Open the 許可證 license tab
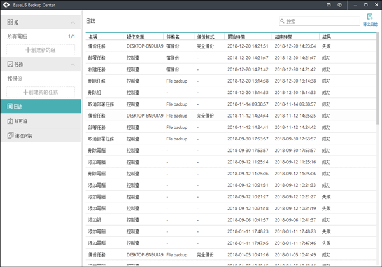This screenshot has width=382, height=267. coord(41,121)
